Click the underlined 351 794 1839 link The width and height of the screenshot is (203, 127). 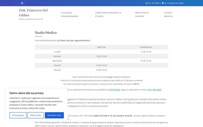pos(155,90)
